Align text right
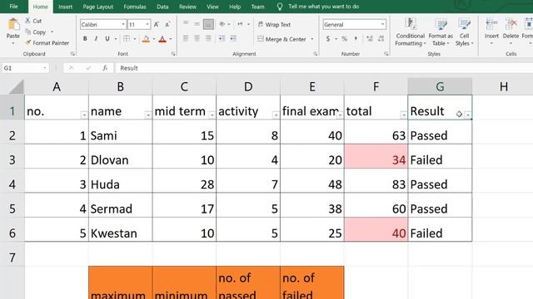This screenshot has height=299, width=533. [208, 38]
